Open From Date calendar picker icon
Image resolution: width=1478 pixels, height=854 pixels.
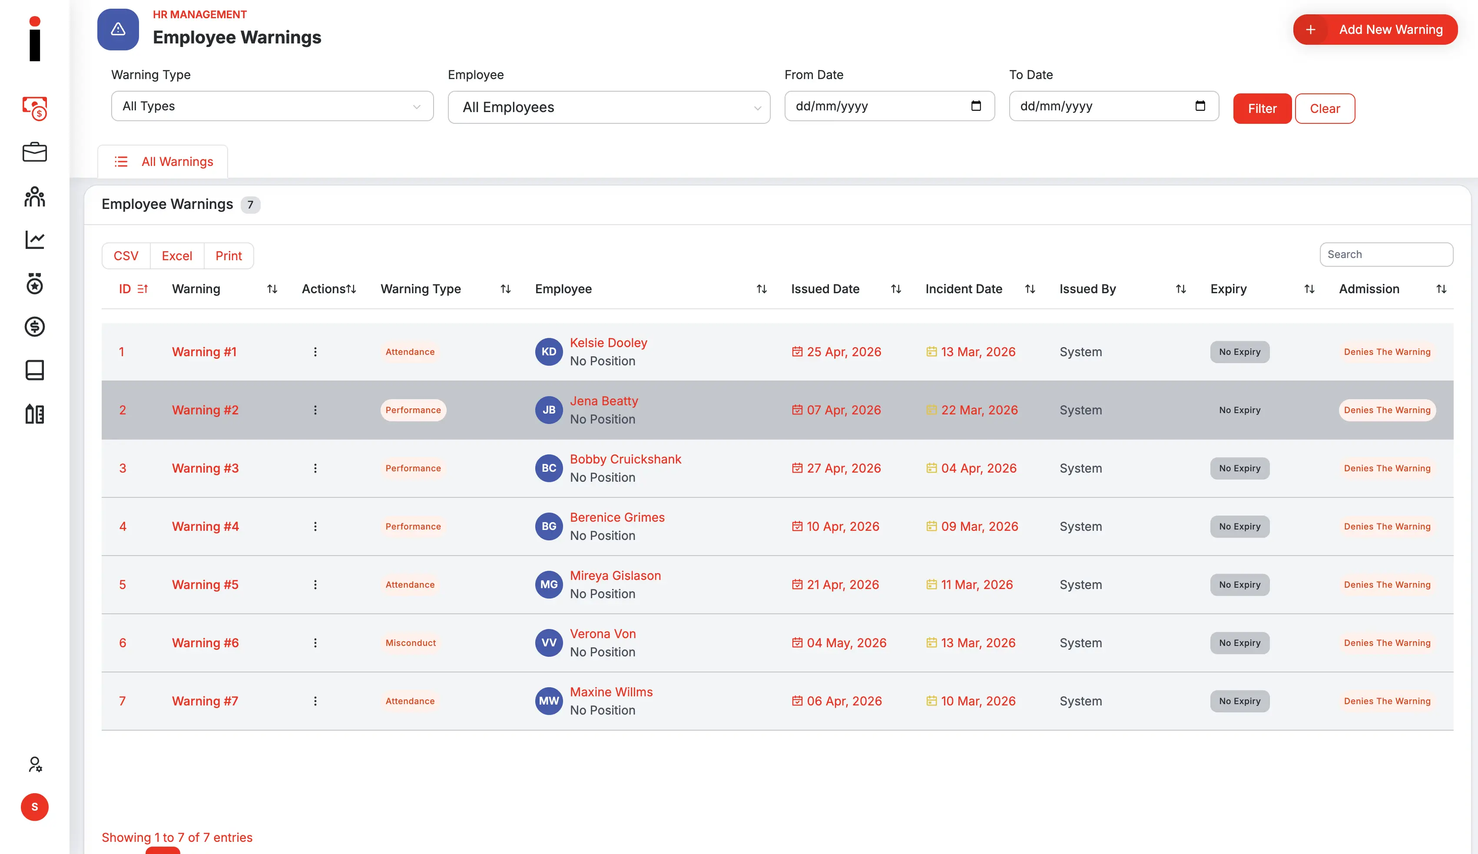[976, 106]
